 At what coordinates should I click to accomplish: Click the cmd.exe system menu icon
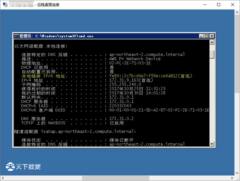tap(16, 36)
